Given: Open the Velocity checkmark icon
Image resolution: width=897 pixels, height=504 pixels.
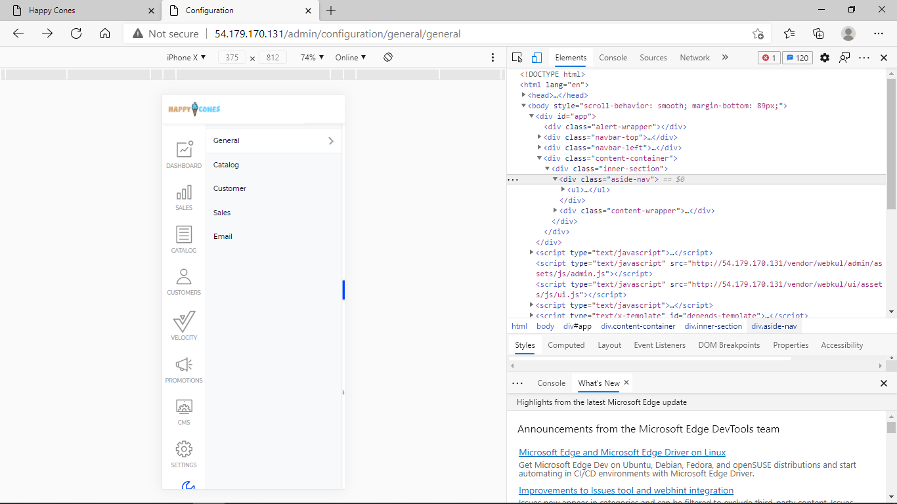Looking at the screenshot, I should [x=184, y=322].
